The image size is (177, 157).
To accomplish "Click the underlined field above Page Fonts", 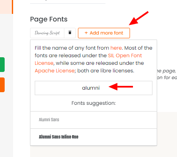I will (68, 2).
